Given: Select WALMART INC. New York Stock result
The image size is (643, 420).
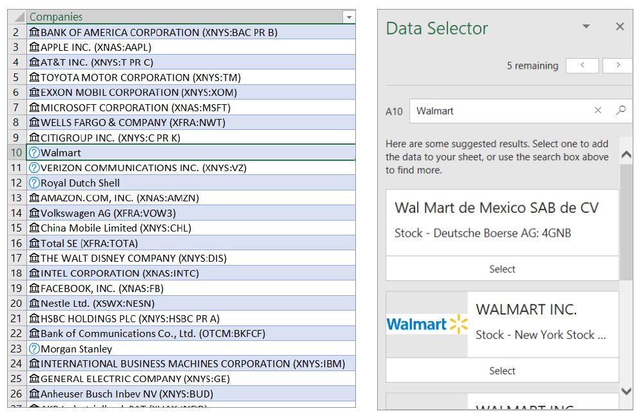Looking at the screenshot, I should click(x=502, y=370).
